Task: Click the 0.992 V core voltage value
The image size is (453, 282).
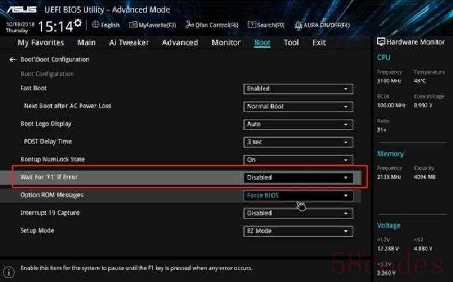Action: click(x=423, y=106)
